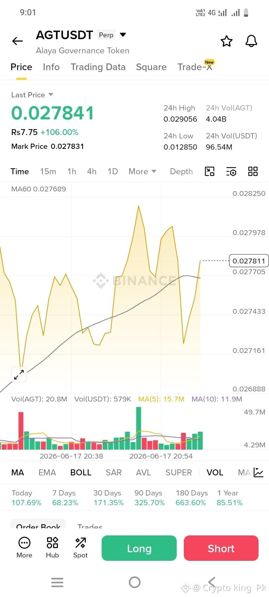Open the Hub icon in bottom bar
Image resolution: width=269 pixels, height=597 pixels.
[52, 547]
